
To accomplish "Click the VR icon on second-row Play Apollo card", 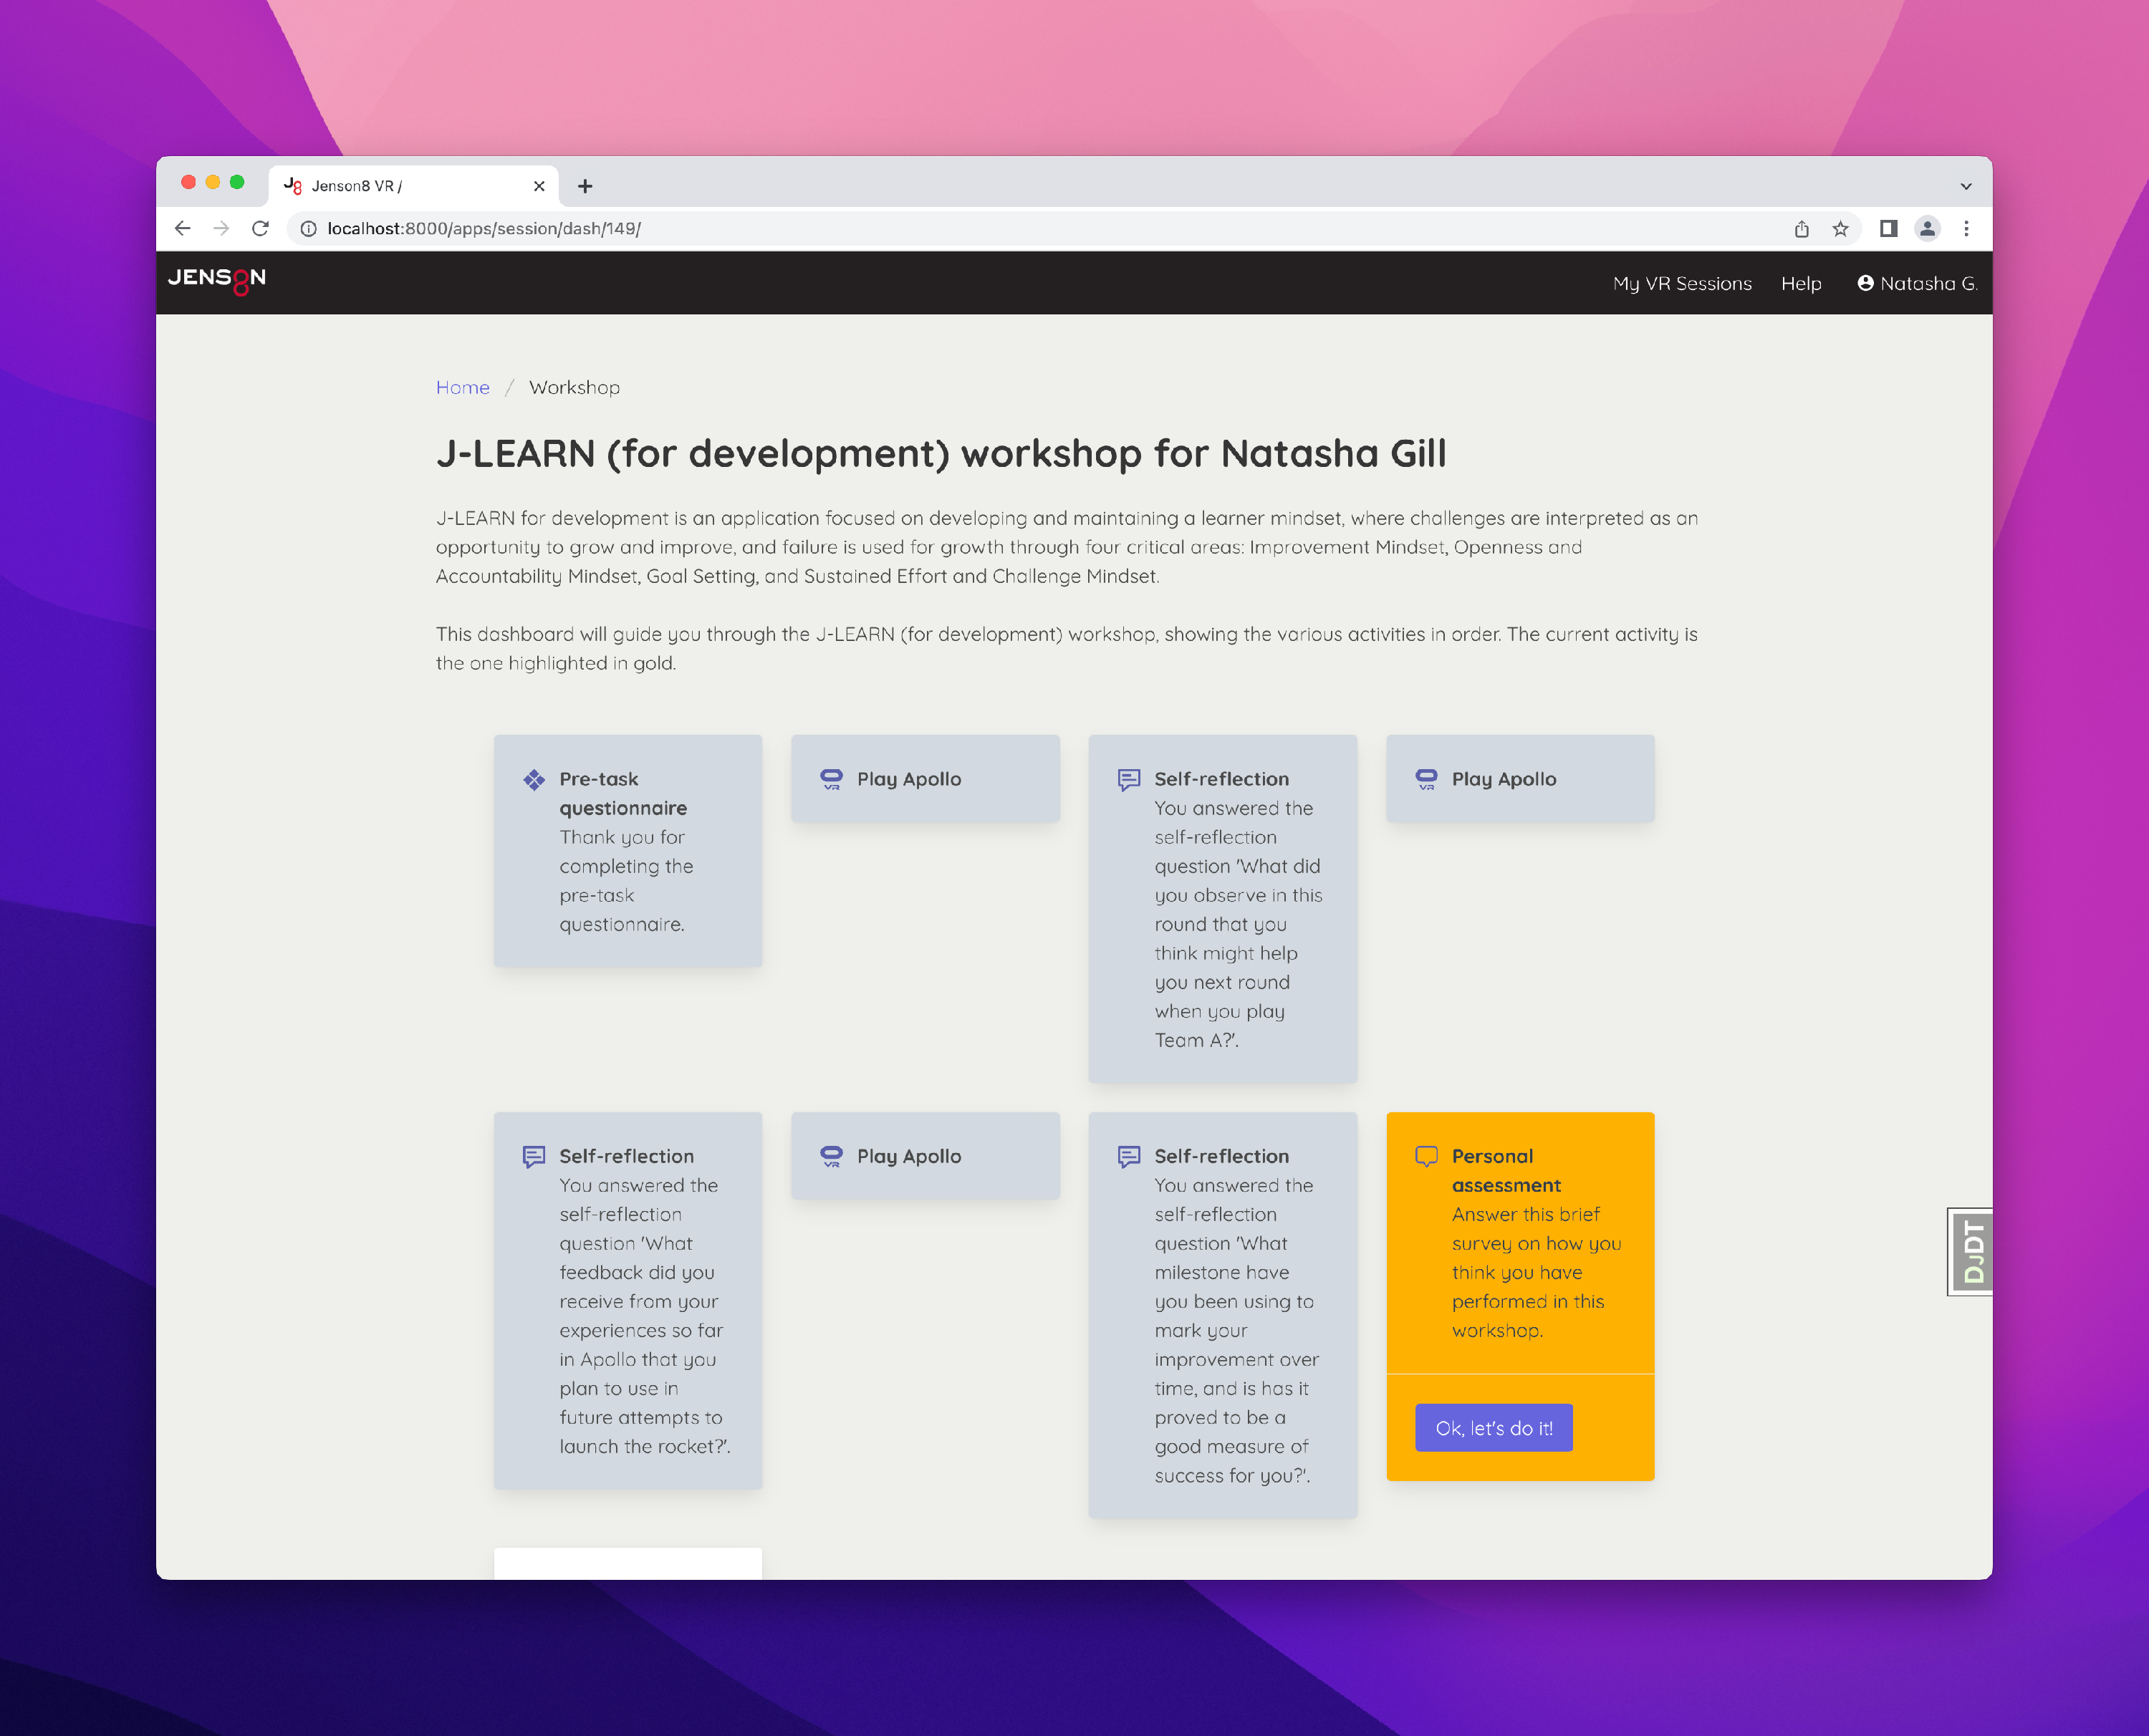I will pos(831,1156).
